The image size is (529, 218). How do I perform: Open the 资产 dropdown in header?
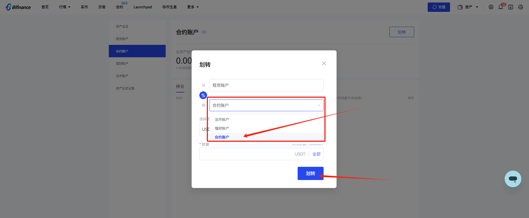coord(468,7)
